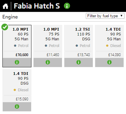Show info for 1.4 TDI 5G Man engine

click(109, 62)
